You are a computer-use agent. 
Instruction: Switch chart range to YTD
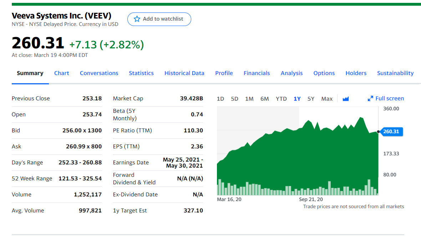click(281, 99)
